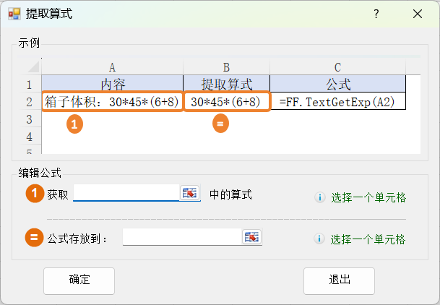
Task: Click the 内容 header cell in example
Action: (x=112, y=83)
